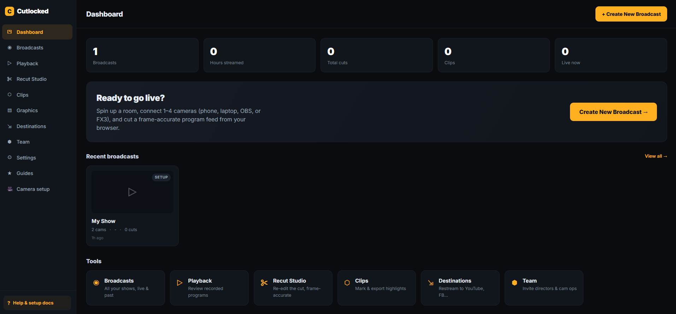Screen dimensions: 676x314
Task: Select the Graphics icon in sidebar
Action: point(10,110)
